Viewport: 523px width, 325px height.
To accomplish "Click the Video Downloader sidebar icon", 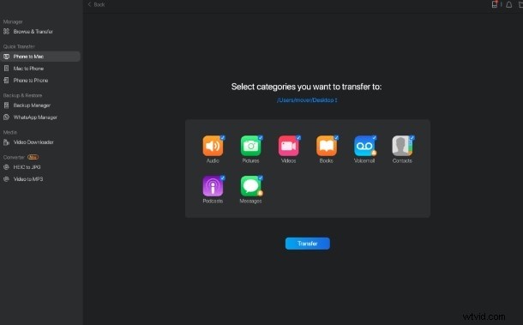I will coord(6,142).
